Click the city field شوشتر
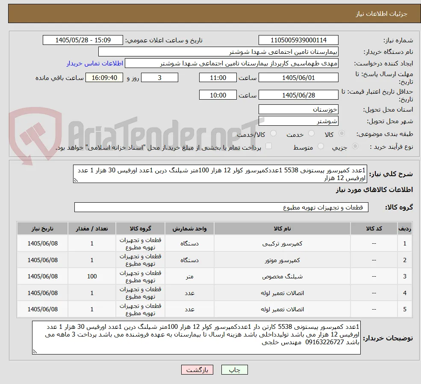This screenshot has height=384, width=421. tap(298, 121)
